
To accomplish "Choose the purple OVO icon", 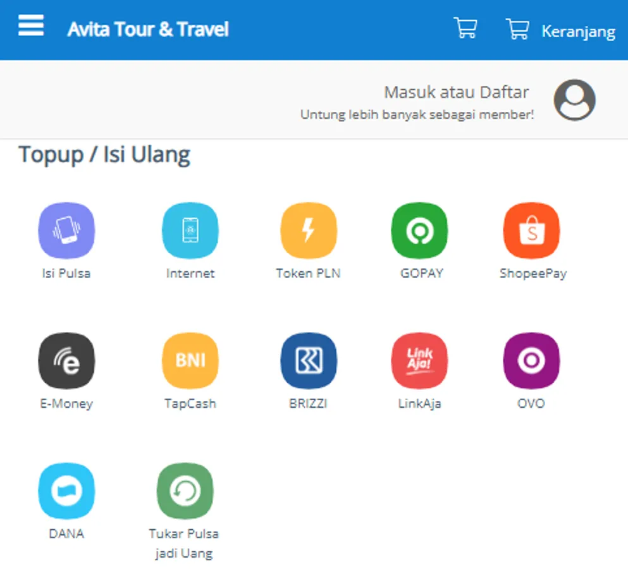I will [x=531, y=360].
